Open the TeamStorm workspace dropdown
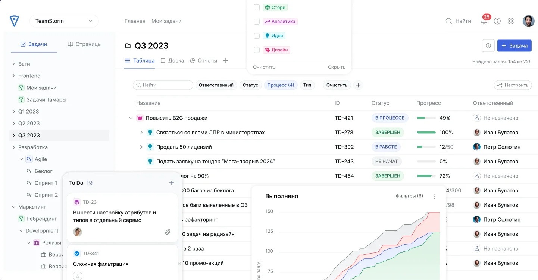Viewport: 538px width, 280px height. click(64, 21)
